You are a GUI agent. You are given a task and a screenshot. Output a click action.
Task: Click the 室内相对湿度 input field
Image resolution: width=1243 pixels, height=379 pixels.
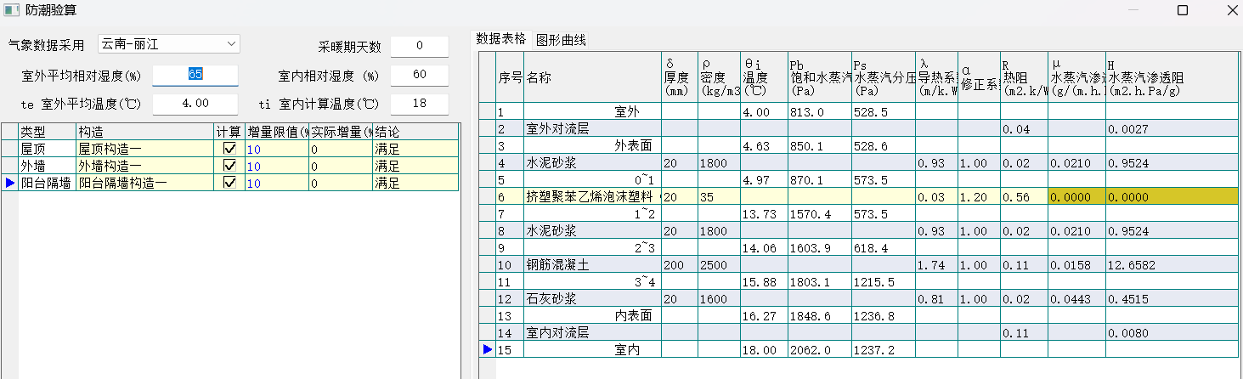[419, 75]
